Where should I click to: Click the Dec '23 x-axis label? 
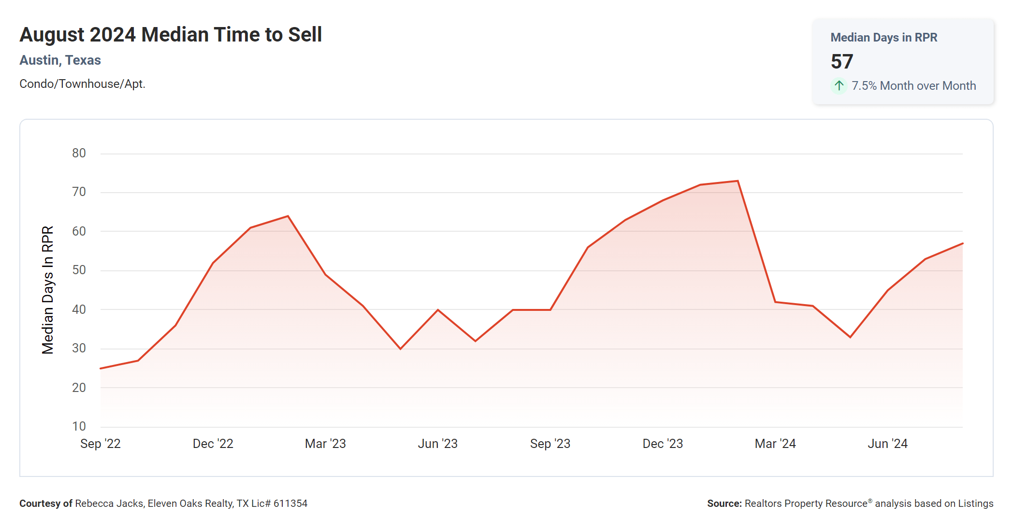663,444
